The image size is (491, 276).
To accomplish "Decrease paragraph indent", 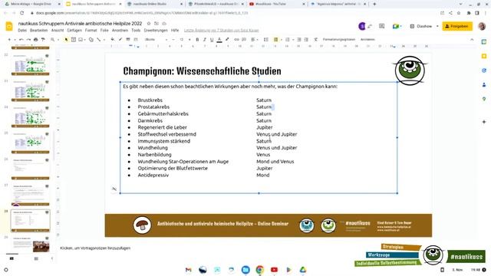I will (299, 39).
